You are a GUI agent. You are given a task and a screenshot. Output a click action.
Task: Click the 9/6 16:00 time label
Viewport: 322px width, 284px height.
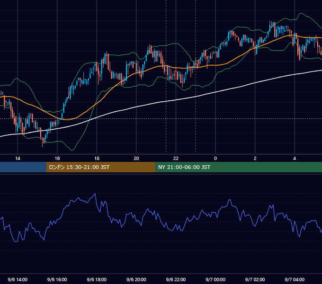point(57,279)
